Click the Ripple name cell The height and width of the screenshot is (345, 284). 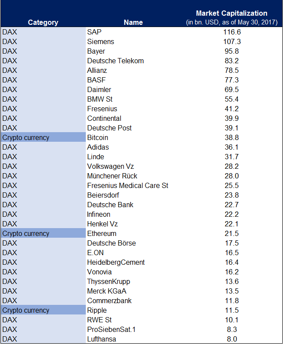pos(97,311)
